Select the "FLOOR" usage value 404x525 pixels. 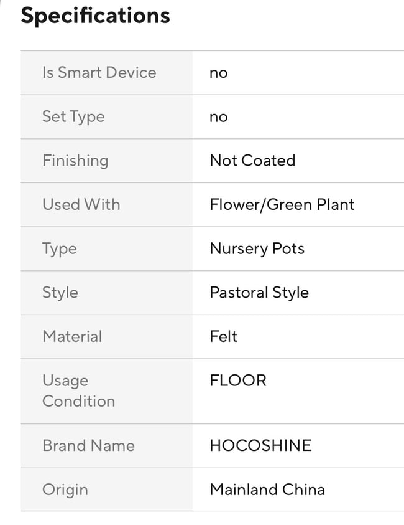(238, 381)
